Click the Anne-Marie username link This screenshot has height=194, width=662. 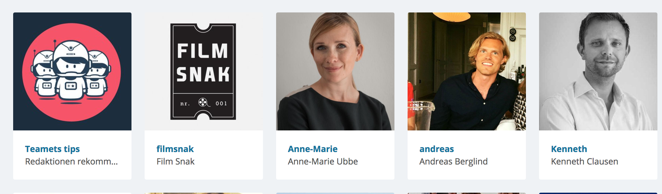(313, 149)
